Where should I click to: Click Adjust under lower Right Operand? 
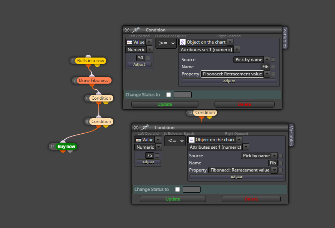coord(237,177)
